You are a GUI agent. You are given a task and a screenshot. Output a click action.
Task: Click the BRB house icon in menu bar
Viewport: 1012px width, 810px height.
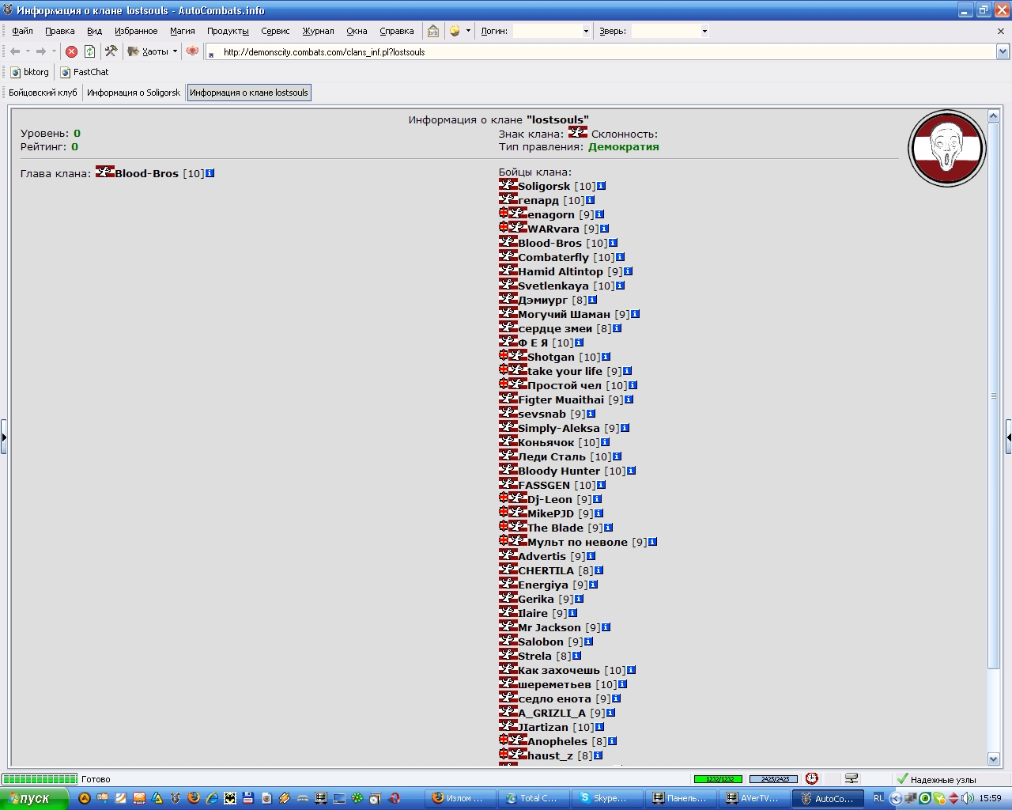(433, 31)
